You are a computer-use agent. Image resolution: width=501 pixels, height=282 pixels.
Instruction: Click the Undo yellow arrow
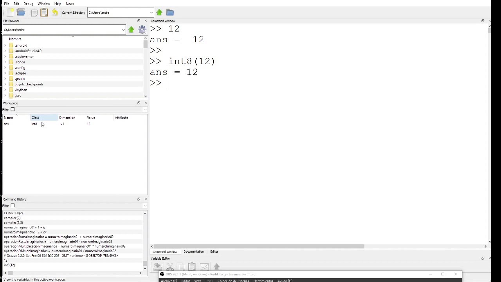[x=55, y=13]
